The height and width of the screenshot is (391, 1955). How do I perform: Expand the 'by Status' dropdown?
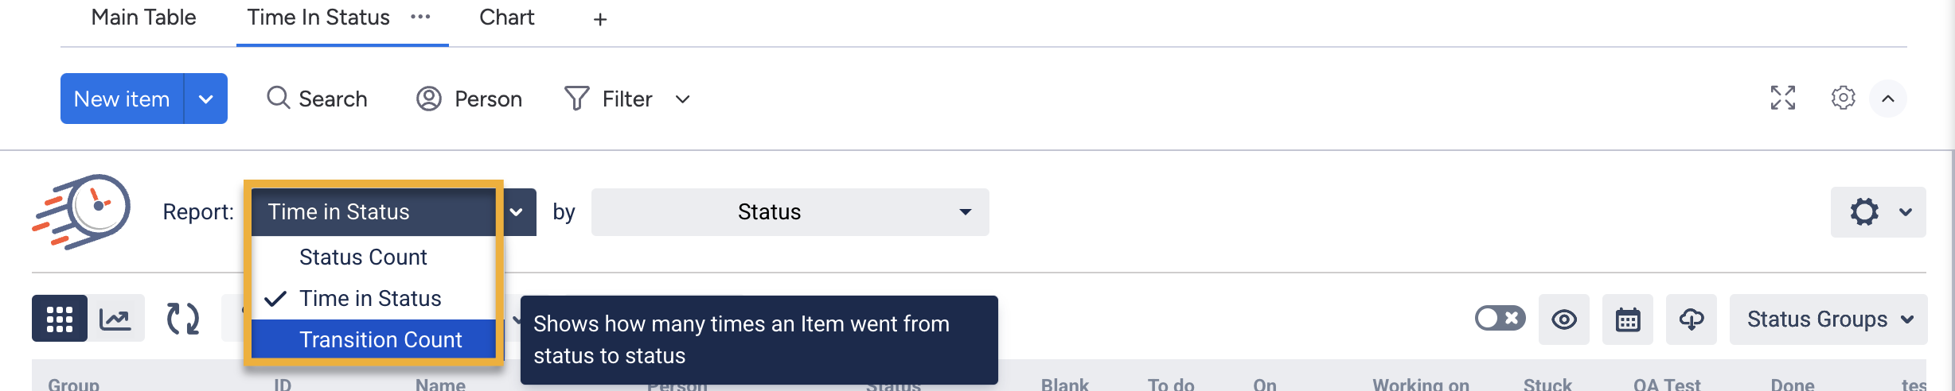[790, 212]
